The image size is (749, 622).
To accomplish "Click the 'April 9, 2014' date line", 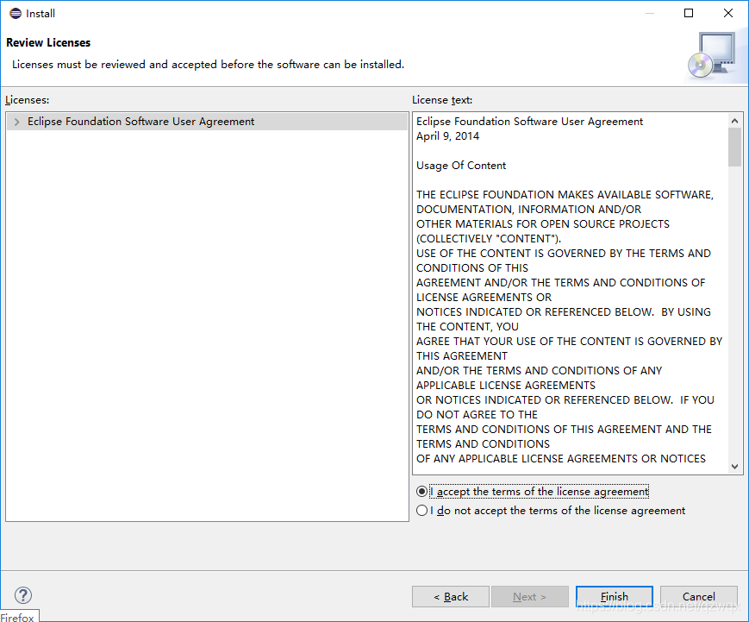I will tap(447, 136).
